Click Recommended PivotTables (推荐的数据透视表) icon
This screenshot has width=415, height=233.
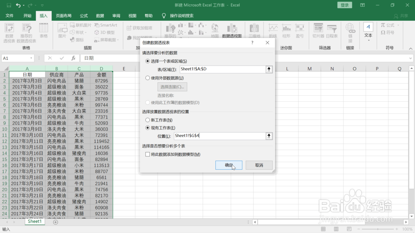click(26, 33)
